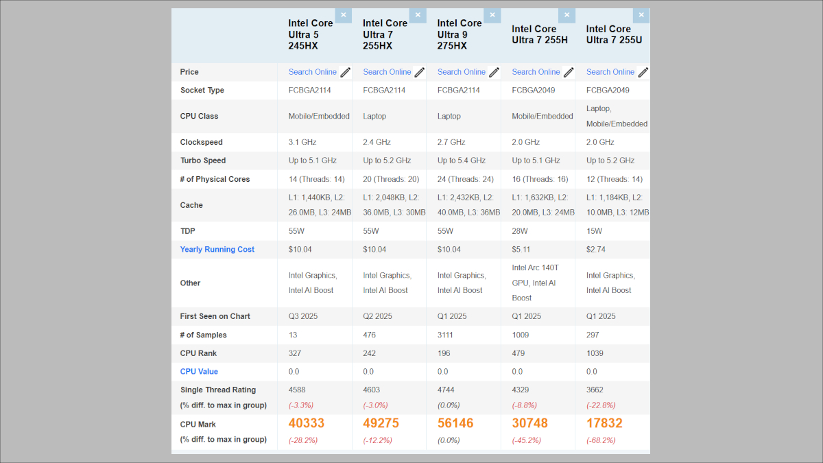Search Online price for Ultra 9 275HX
Image resolution: width=823 pixels, height=463 pixels.
462,72
